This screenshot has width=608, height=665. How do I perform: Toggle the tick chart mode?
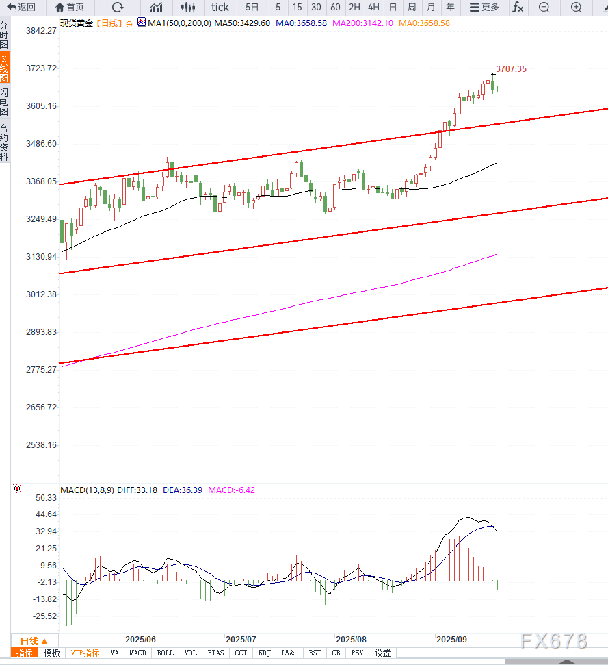tap(220, 8)
